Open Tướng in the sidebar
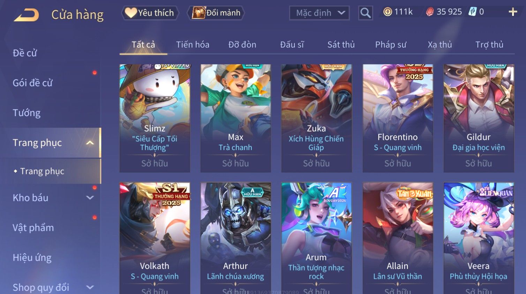 pyautogui.click(x=27, y=113)
